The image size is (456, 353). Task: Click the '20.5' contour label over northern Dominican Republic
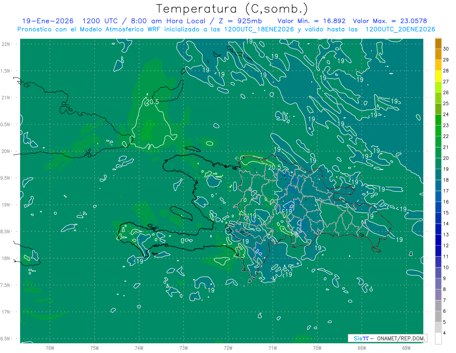(x=274, y=167)
